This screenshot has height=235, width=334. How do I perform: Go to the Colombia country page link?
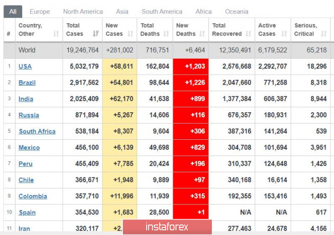coord(33,196)
